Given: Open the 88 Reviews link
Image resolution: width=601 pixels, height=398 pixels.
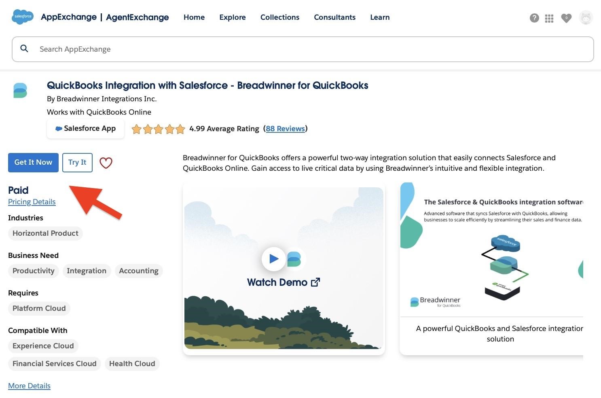Looking at the screenshot, I should pyautogui.click(x=285, y=128).
